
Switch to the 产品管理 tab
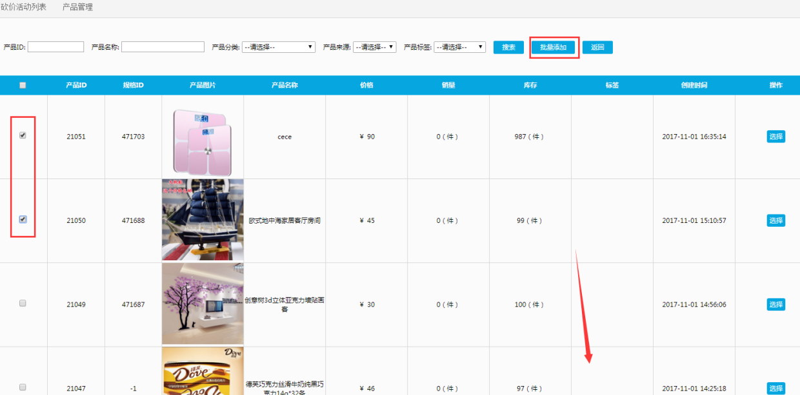[x=77, y=7]
